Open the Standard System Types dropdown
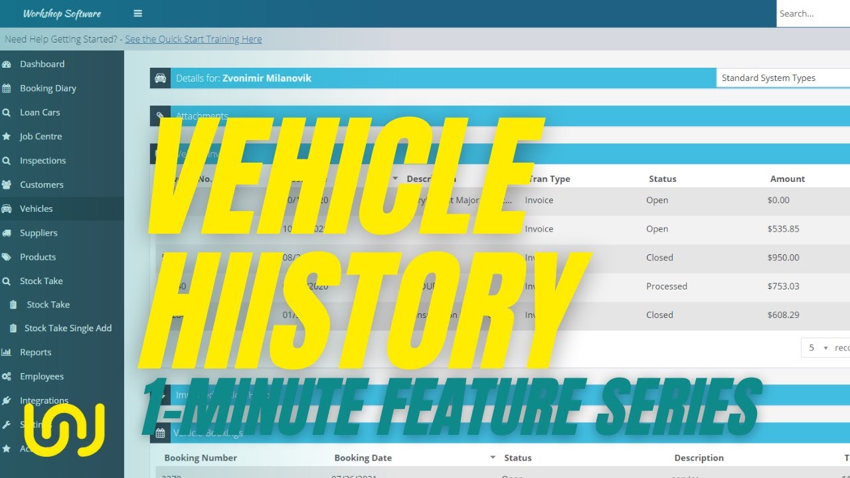This screenshot has height=478, width=850. coord(783,78)
